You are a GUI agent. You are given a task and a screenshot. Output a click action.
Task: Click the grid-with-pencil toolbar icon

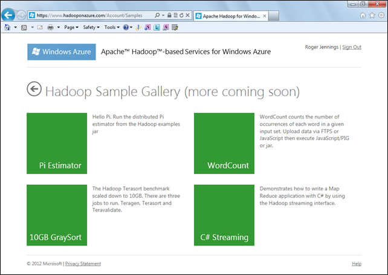pyautogui.click(x=175, y=27)
